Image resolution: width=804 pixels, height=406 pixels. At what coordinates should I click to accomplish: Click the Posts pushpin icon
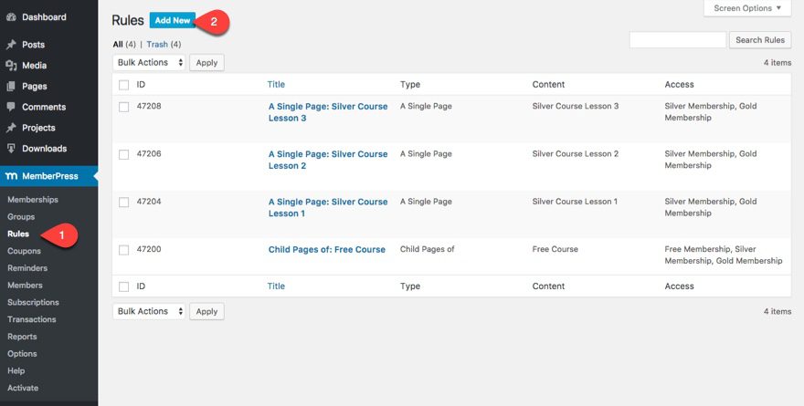click(x=12, y=45)
